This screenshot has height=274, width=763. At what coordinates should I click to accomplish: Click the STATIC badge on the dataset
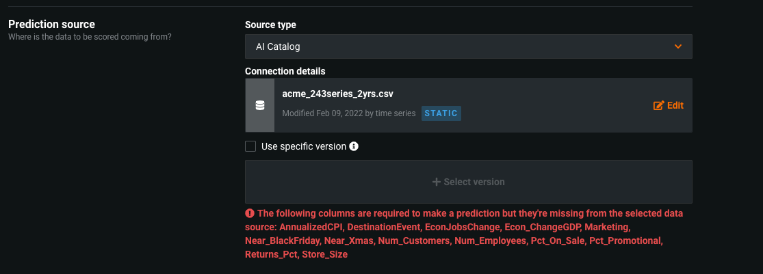point(441,113)
